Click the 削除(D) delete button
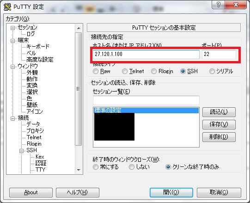Image resolution: width=250 pixels, height=203 pixels. [219, 137]
